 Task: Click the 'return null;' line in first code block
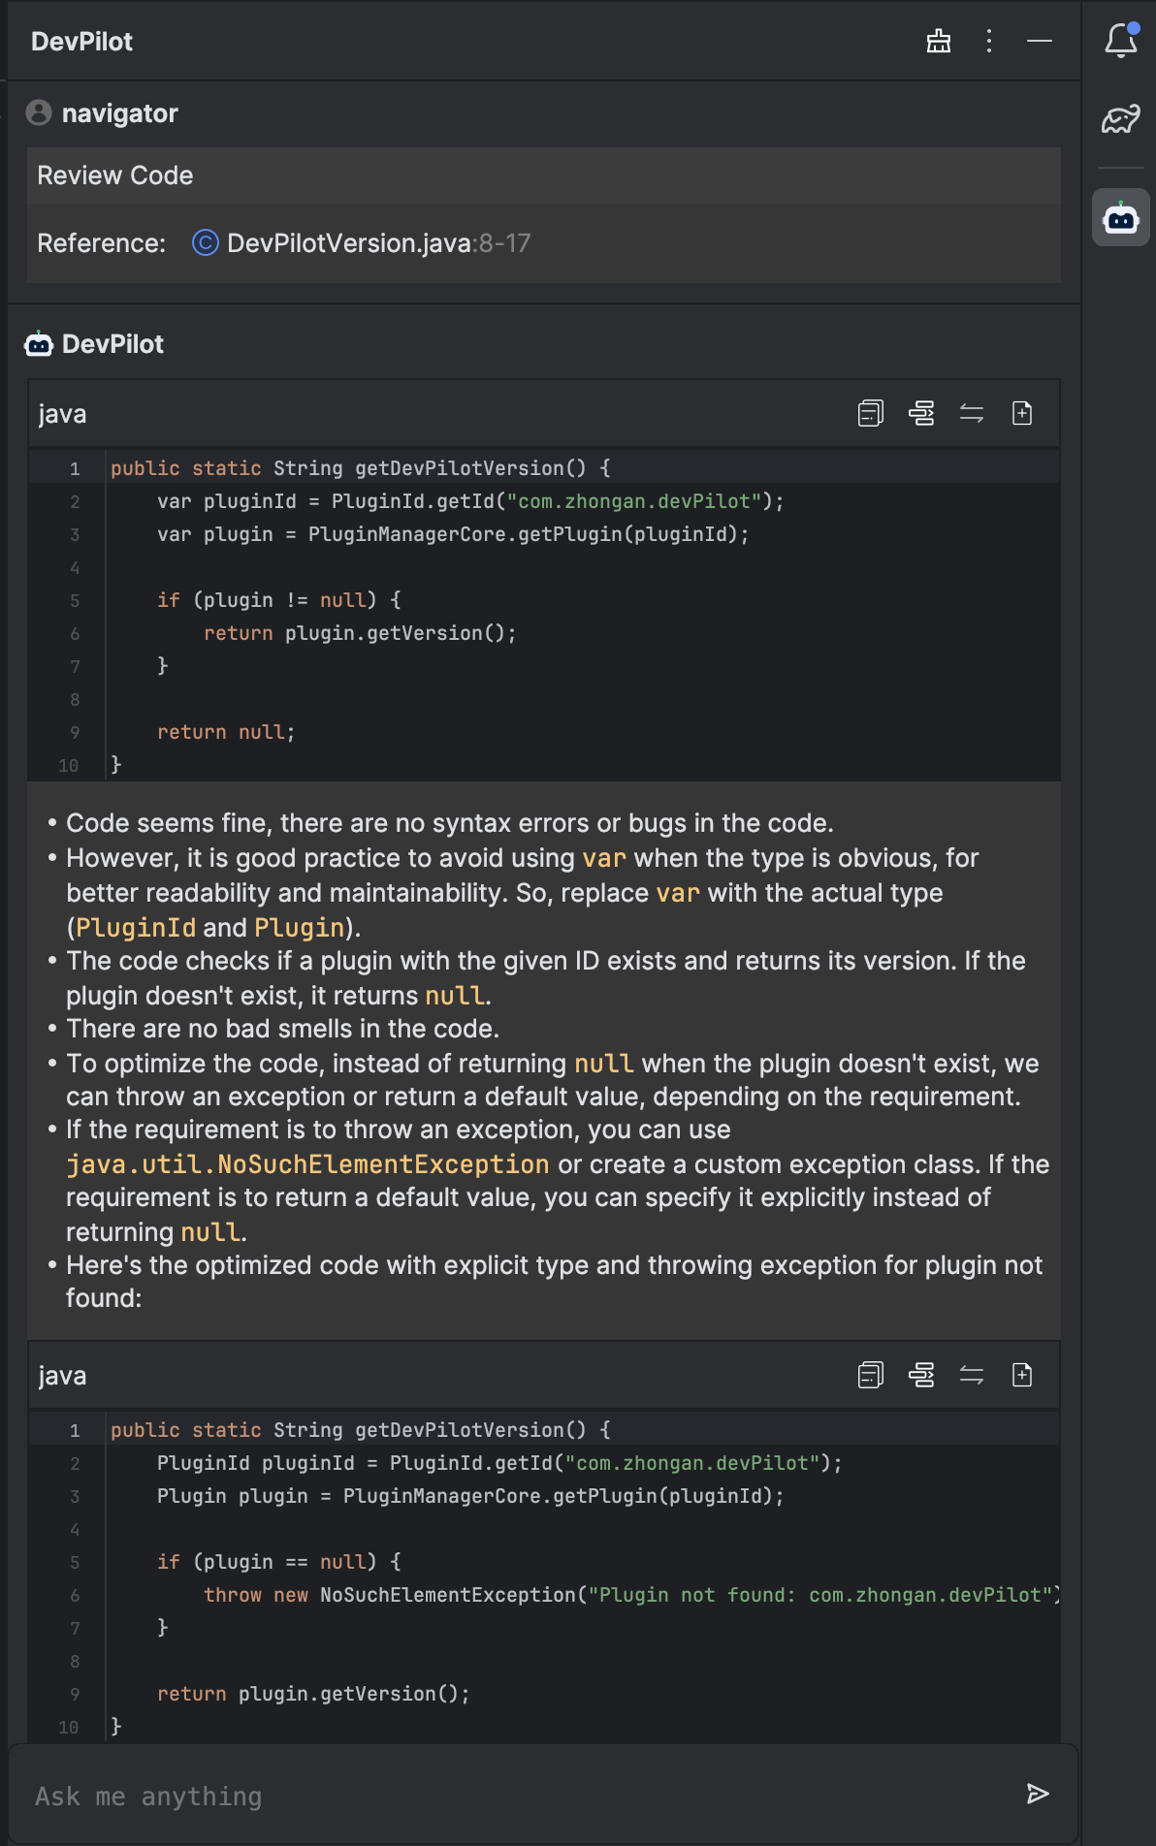(226, 732)
